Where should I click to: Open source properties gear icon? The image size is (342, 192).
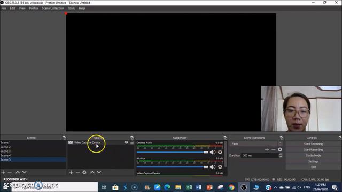click(x=84, y=172)
